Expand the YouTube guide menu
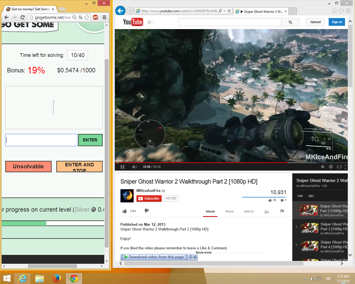The image size is (355, 284). point(150,22)
